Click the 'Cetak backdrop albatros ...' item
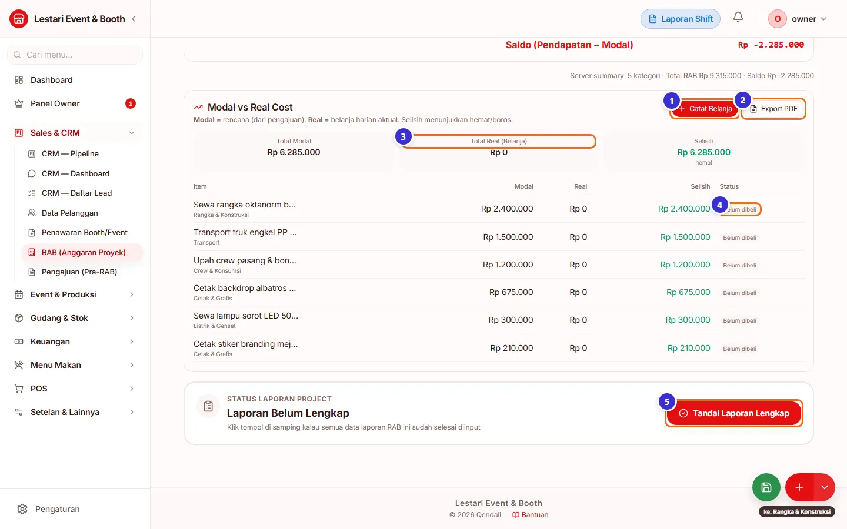847x529 pixels. pyautogui.click(x=245, y=288)
